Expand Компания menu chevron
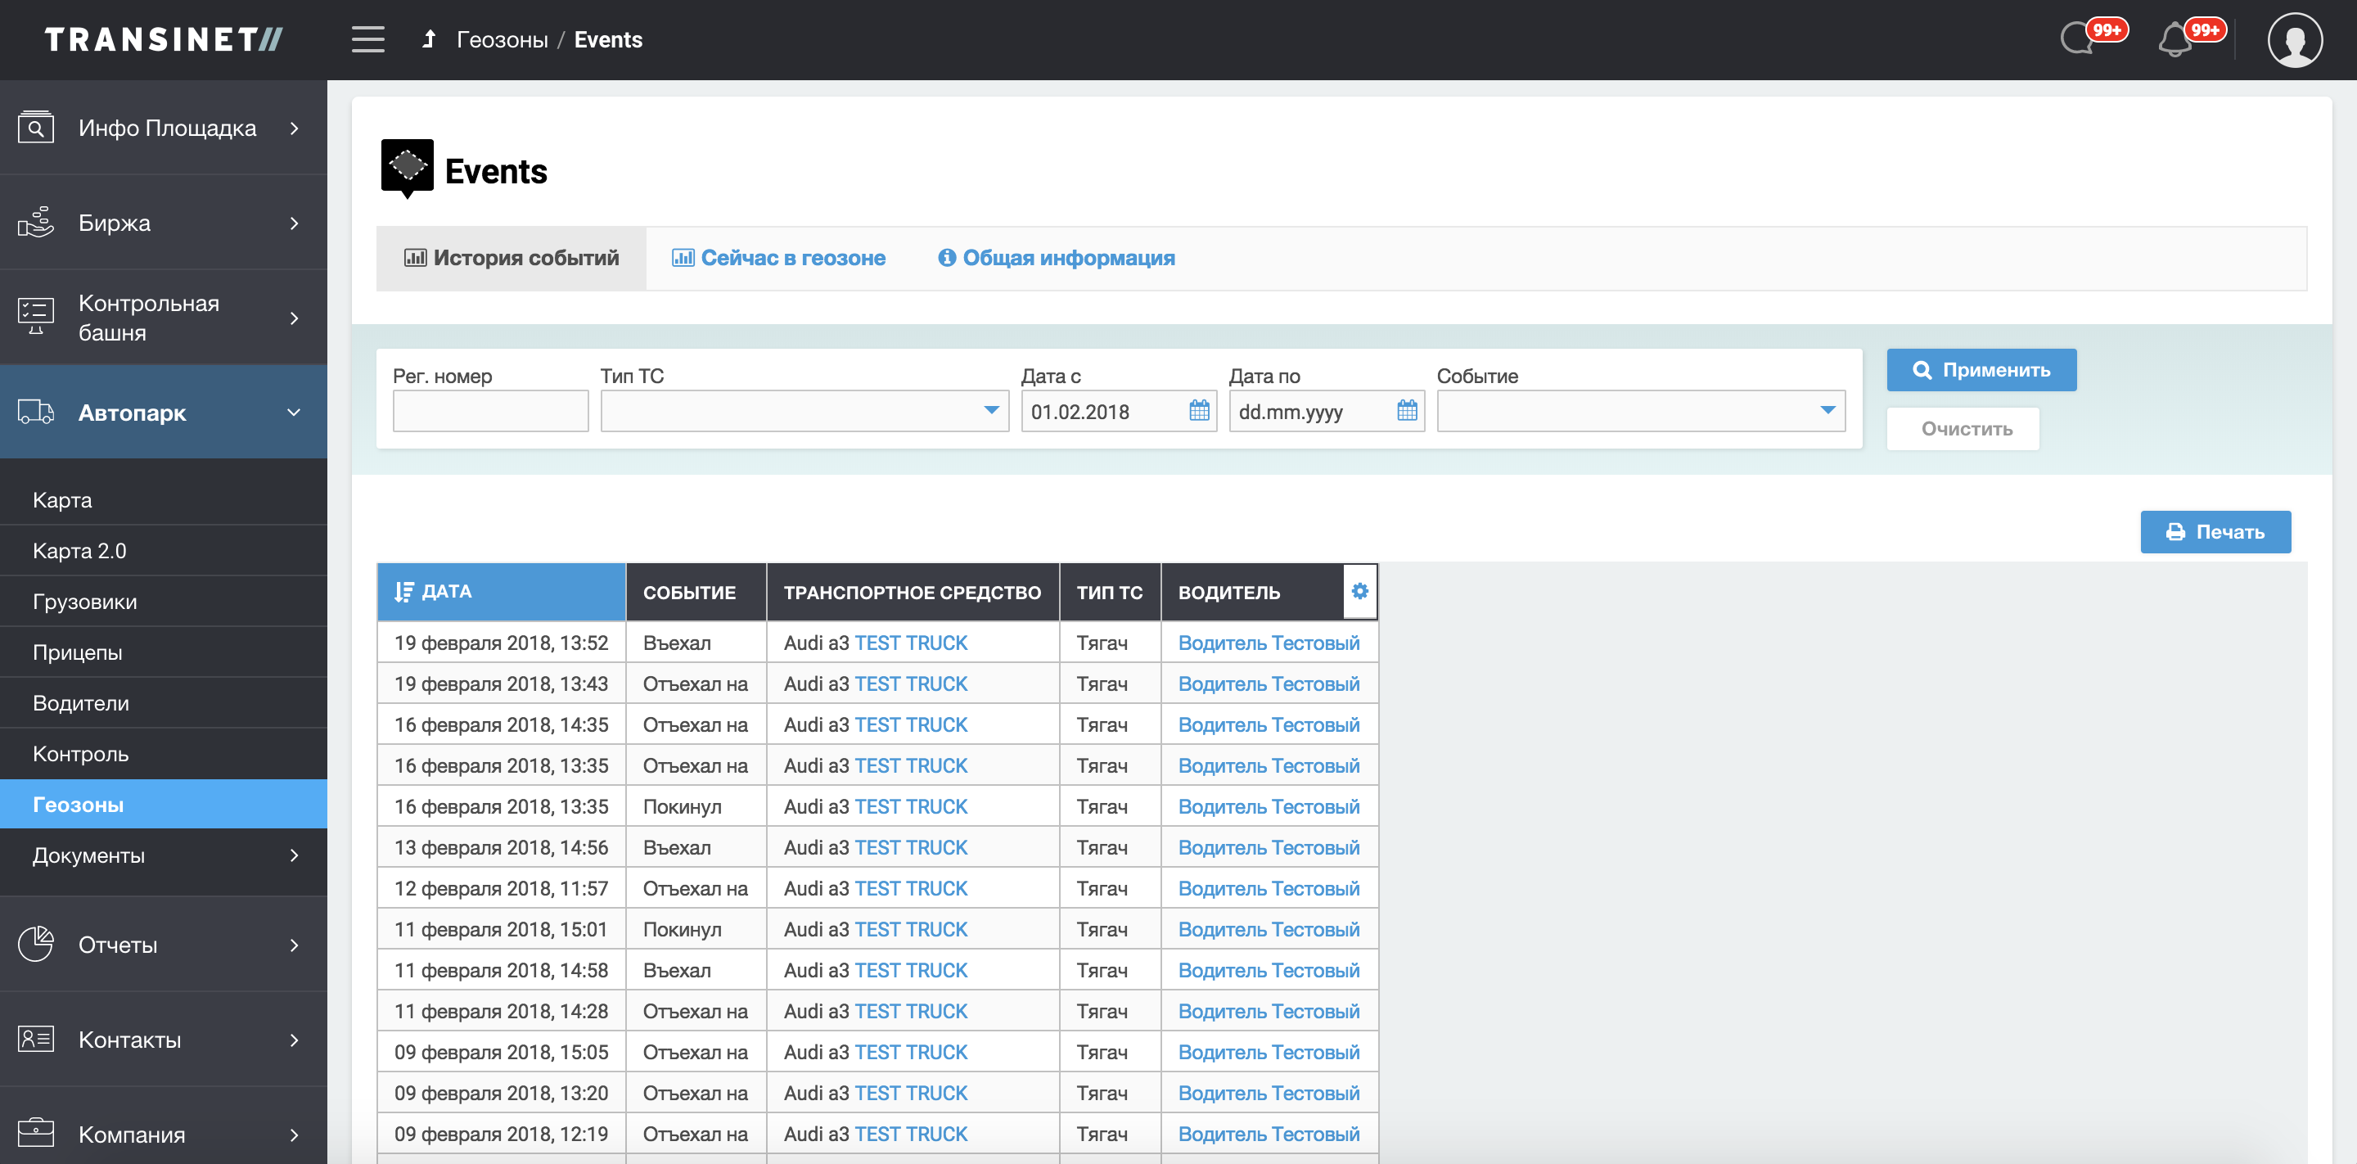This screenshot has width=2357, height=1164. tap(294, 1135)
